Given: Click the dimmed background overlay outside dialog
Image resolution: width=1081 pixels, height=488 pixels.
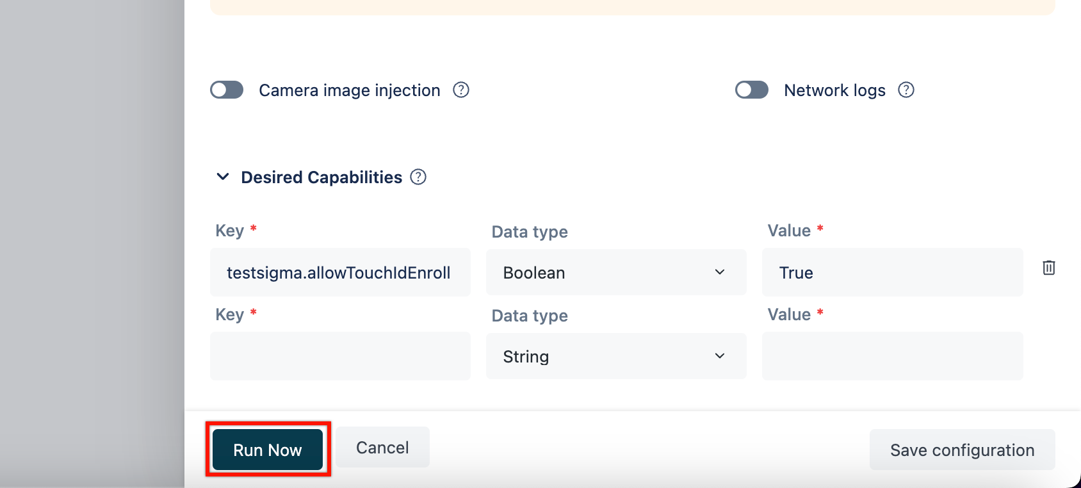Looking at the screenshot, I should tap(92, 243).
